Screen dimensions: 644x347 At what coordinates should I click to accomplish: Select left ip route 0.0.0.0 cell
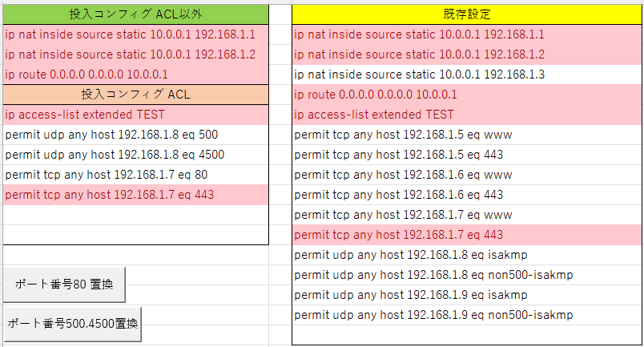coord(136,75)
